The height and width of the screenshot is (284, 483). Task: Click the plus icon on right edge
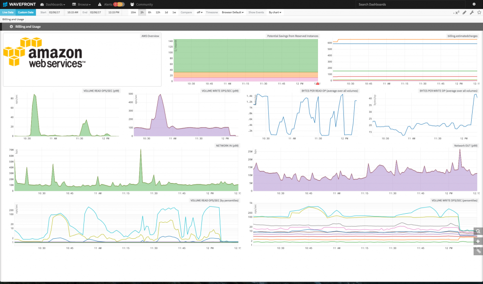click(478, 241)
